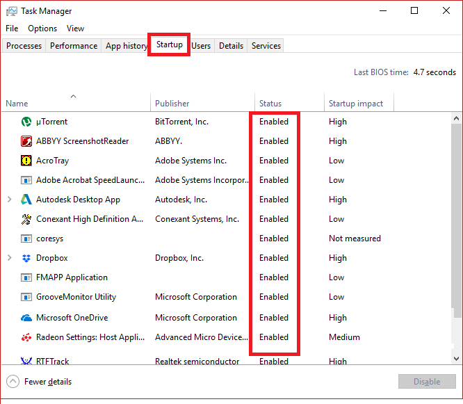Click Not measured impact for coresys
This screenshot has height=404, width=463.
[355, 239]
